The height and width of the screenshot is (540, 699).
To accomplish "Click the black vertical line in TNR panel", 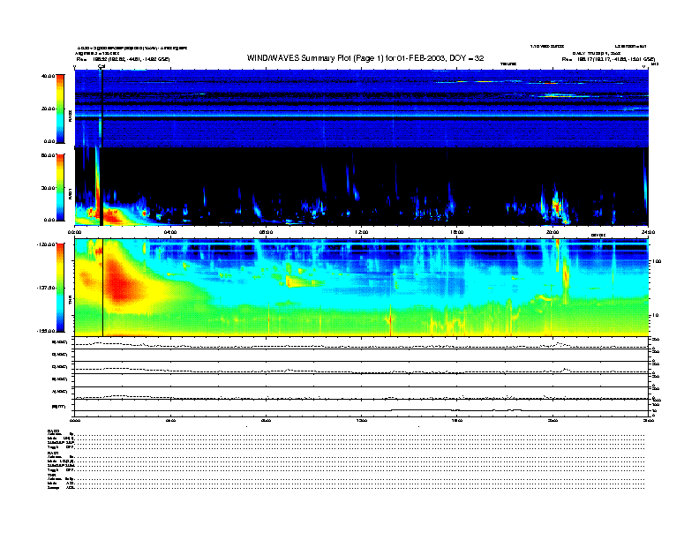I will 103,288.
